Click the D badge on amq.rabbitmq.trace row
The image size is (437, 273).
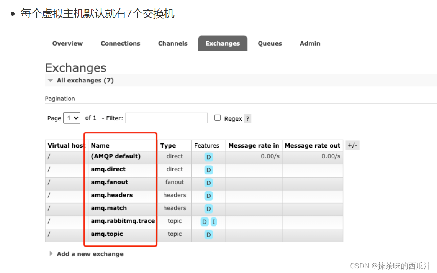point(204,222)
